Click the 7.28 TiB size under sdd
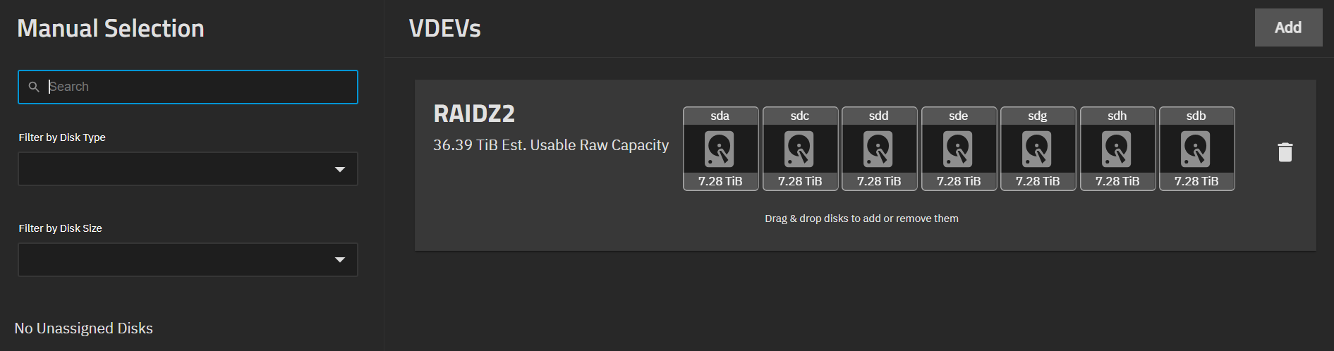 (878, 181)
